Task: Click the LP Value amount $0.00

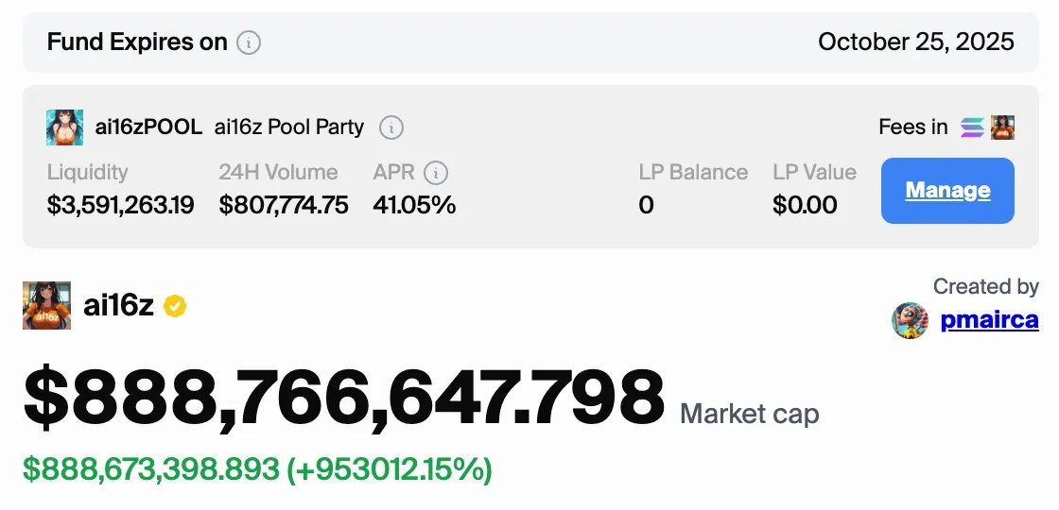Action: [805, 205]
